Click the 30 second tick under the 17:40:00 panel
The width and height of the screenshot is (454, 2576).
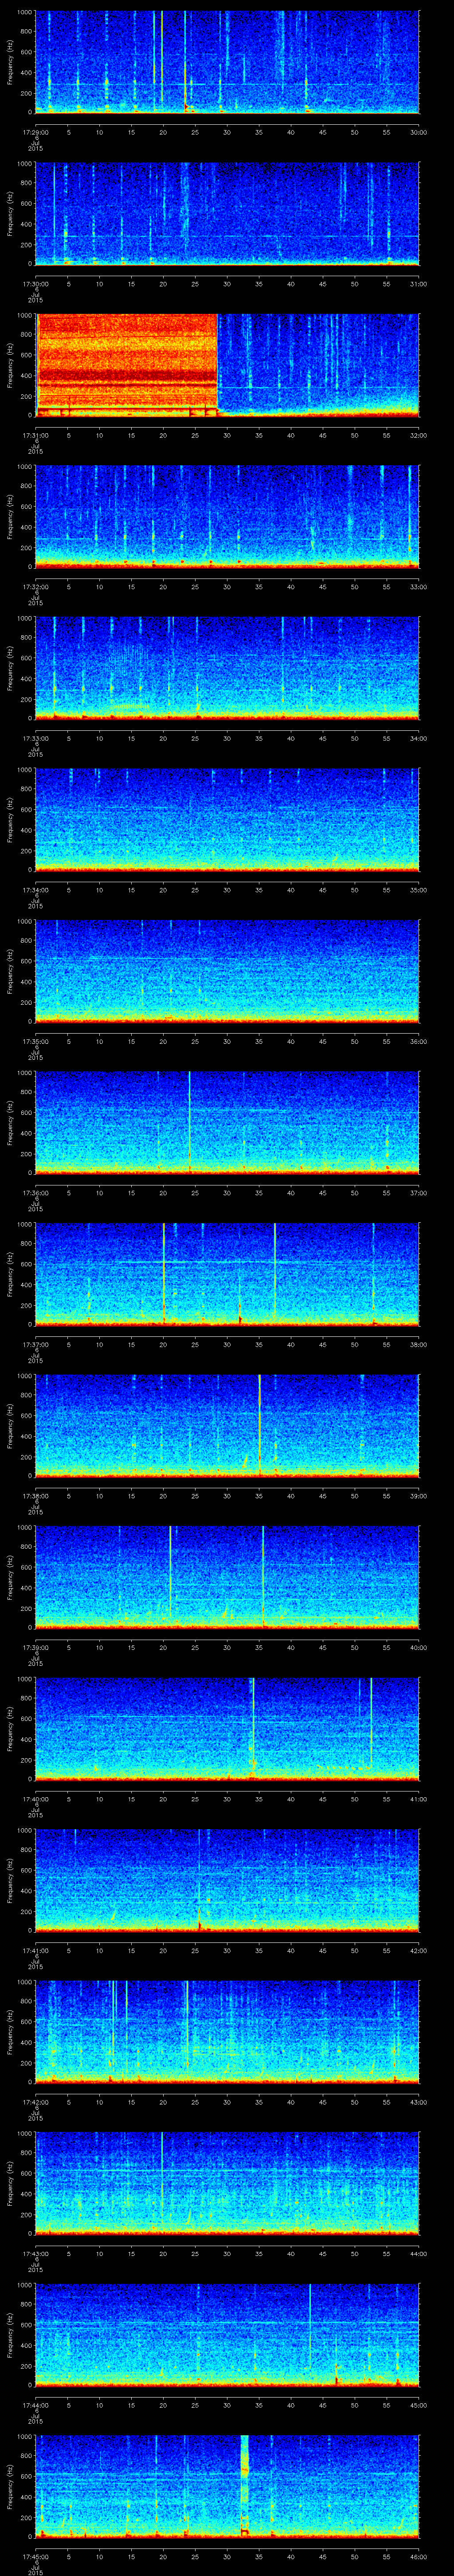pos(227,1799)
